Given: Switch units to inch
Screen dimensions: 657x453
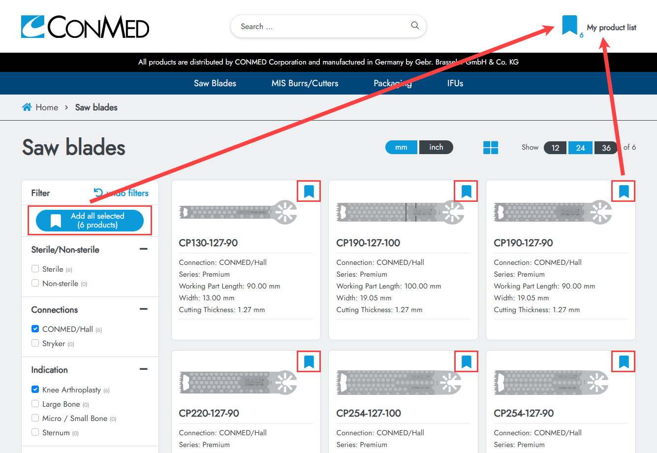Looking at the screenshot, I should click(436, 147).
